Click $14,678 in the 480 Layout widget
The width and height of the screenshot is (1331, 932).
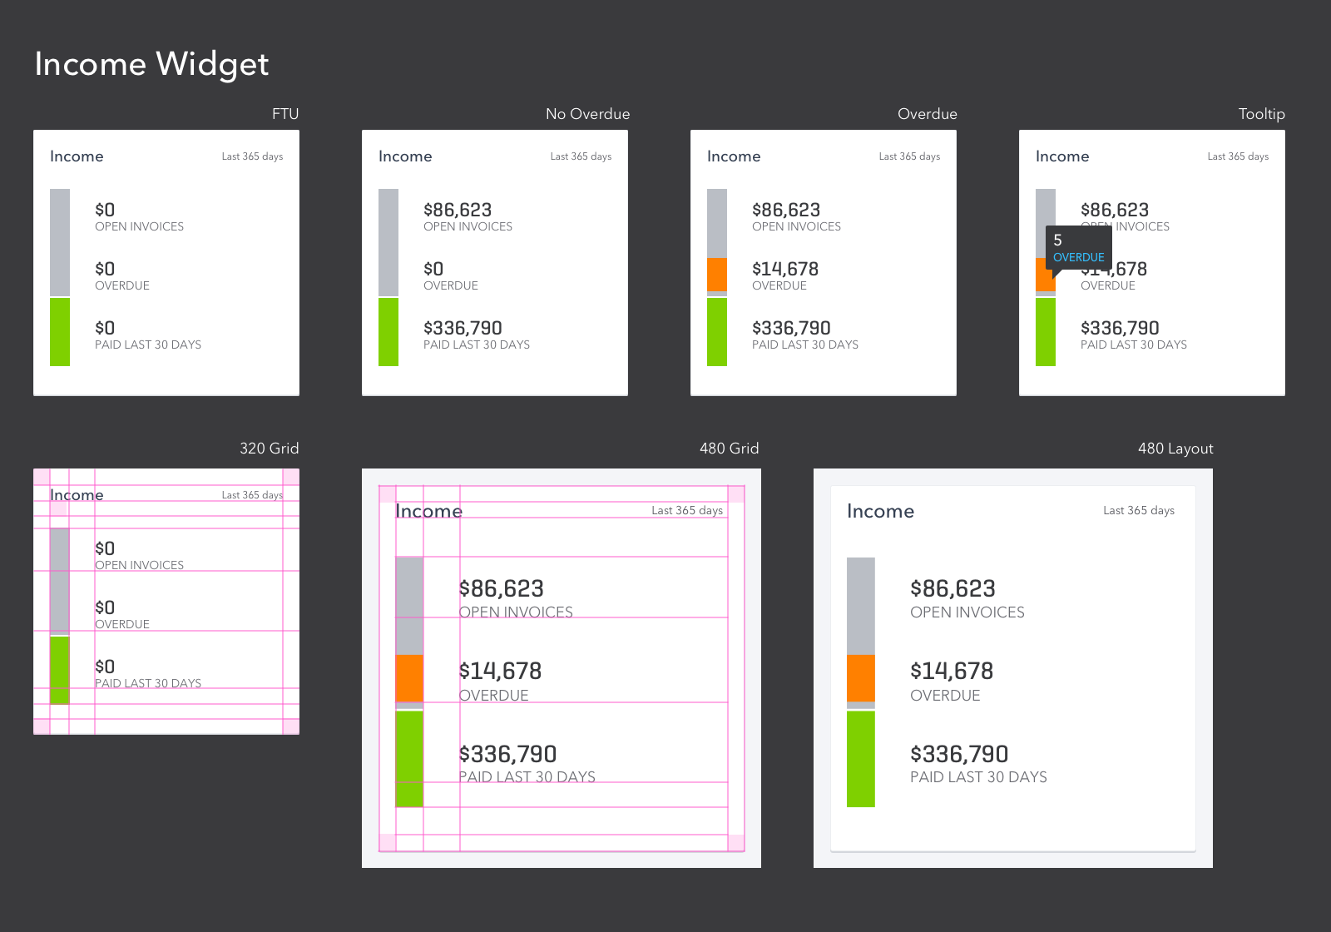952,671
